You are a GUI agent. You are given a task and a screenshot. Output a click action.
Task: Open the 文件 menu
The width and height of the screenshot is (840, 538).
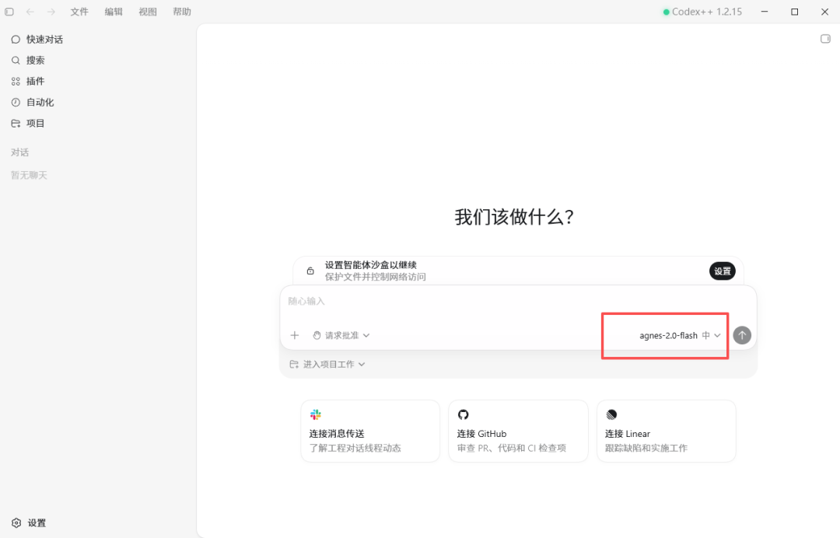point(79,11)
